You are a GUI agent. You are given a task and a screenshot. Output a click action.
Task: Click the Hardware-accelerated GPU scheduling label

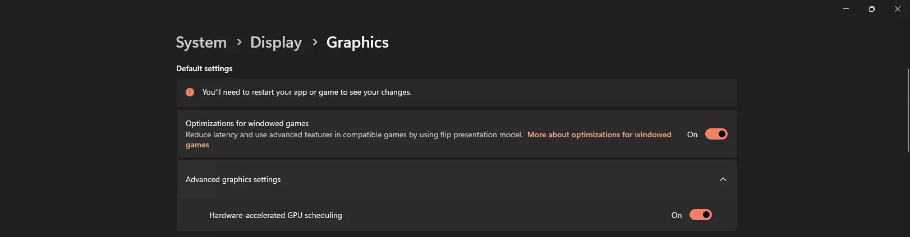tap(275, 215)
